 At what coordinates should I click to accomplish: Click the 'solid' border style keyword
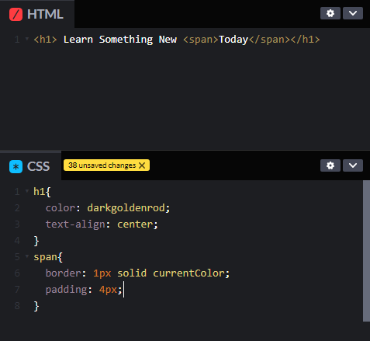coord(132,273)
